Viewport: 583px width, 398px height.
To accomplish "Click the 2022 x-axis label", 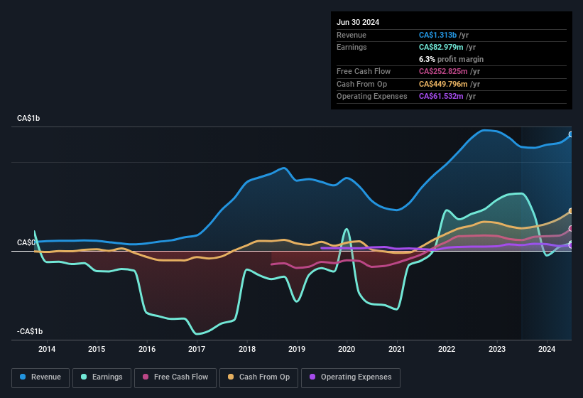I will (447, 349).
